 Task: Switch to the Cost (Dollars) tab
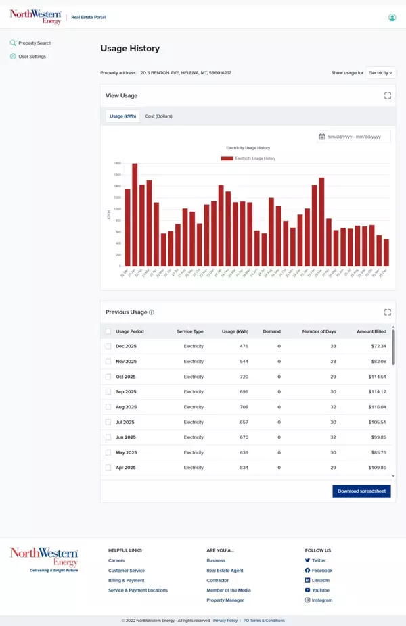[x=158, y=116]
